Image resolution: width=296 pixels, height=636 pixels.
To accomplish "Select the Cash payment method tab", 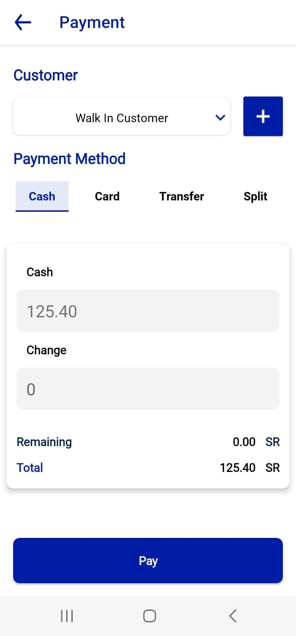I will click(x=42, y=196).
